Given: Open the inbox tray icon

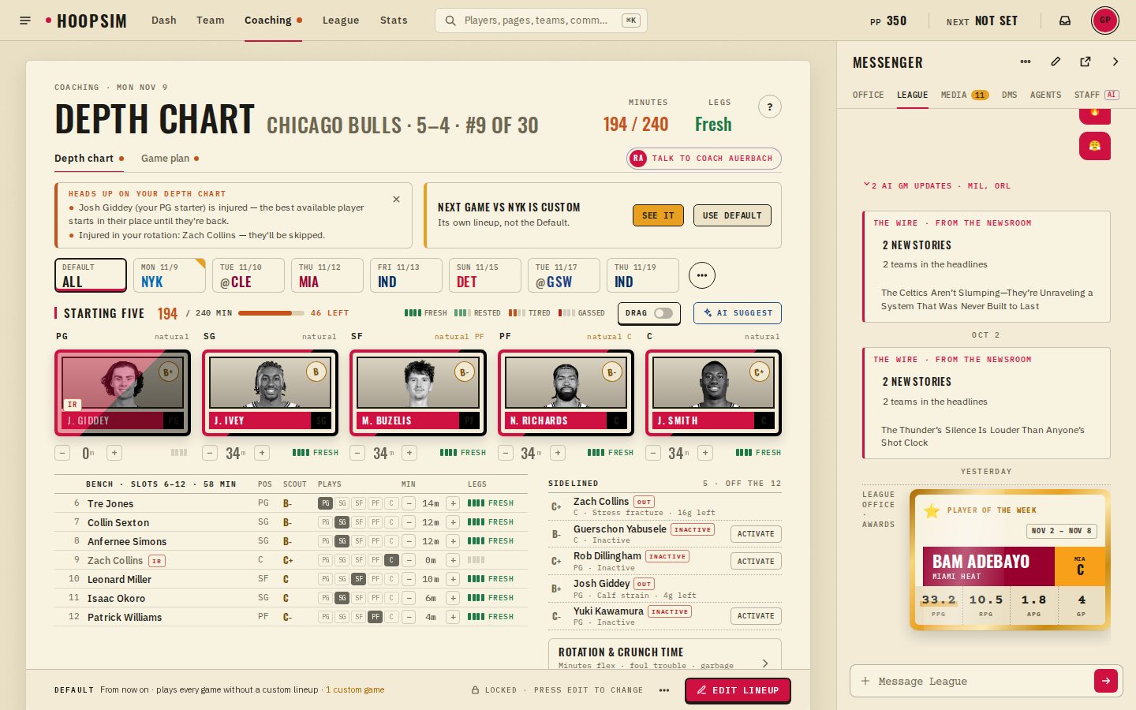Looking at the screenshot, I should click(x=1065, y=21).
